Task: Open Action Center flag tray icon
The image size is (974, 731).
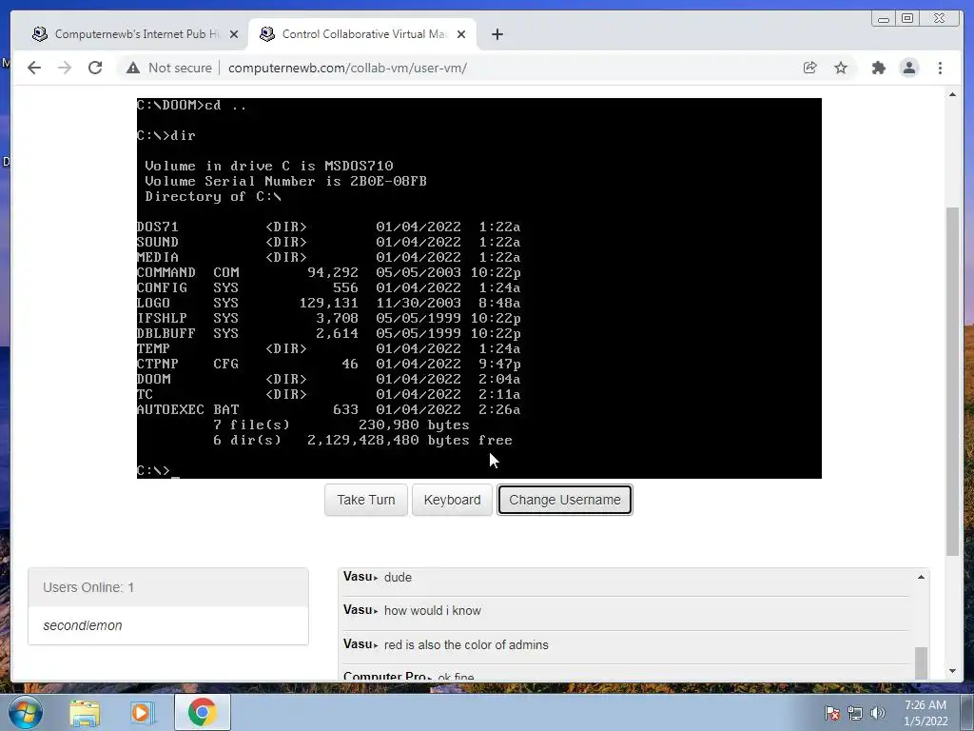Action: (x=832, y=713)
